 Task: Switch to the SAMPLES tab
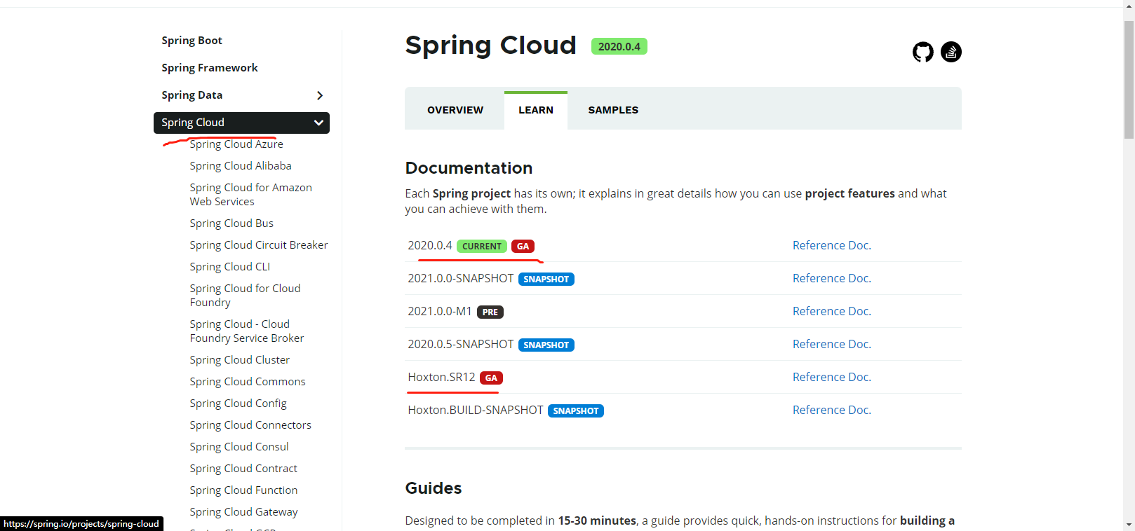[x=613, y=110]
